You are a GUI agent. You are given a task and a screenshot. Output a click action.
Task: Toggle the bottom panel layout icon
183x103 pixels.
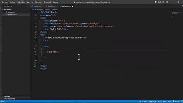[x=160, y=2]
